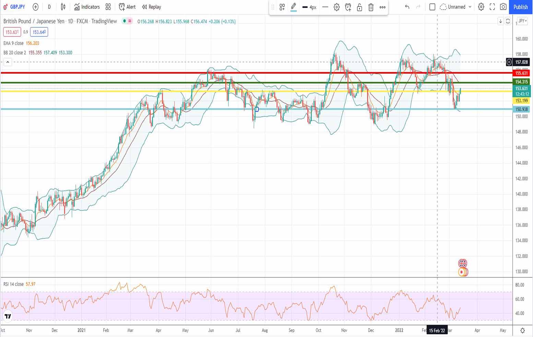Delete the selected drawing with the trash icon
This screenshot has height=337, width=533.
pos(371,7)
